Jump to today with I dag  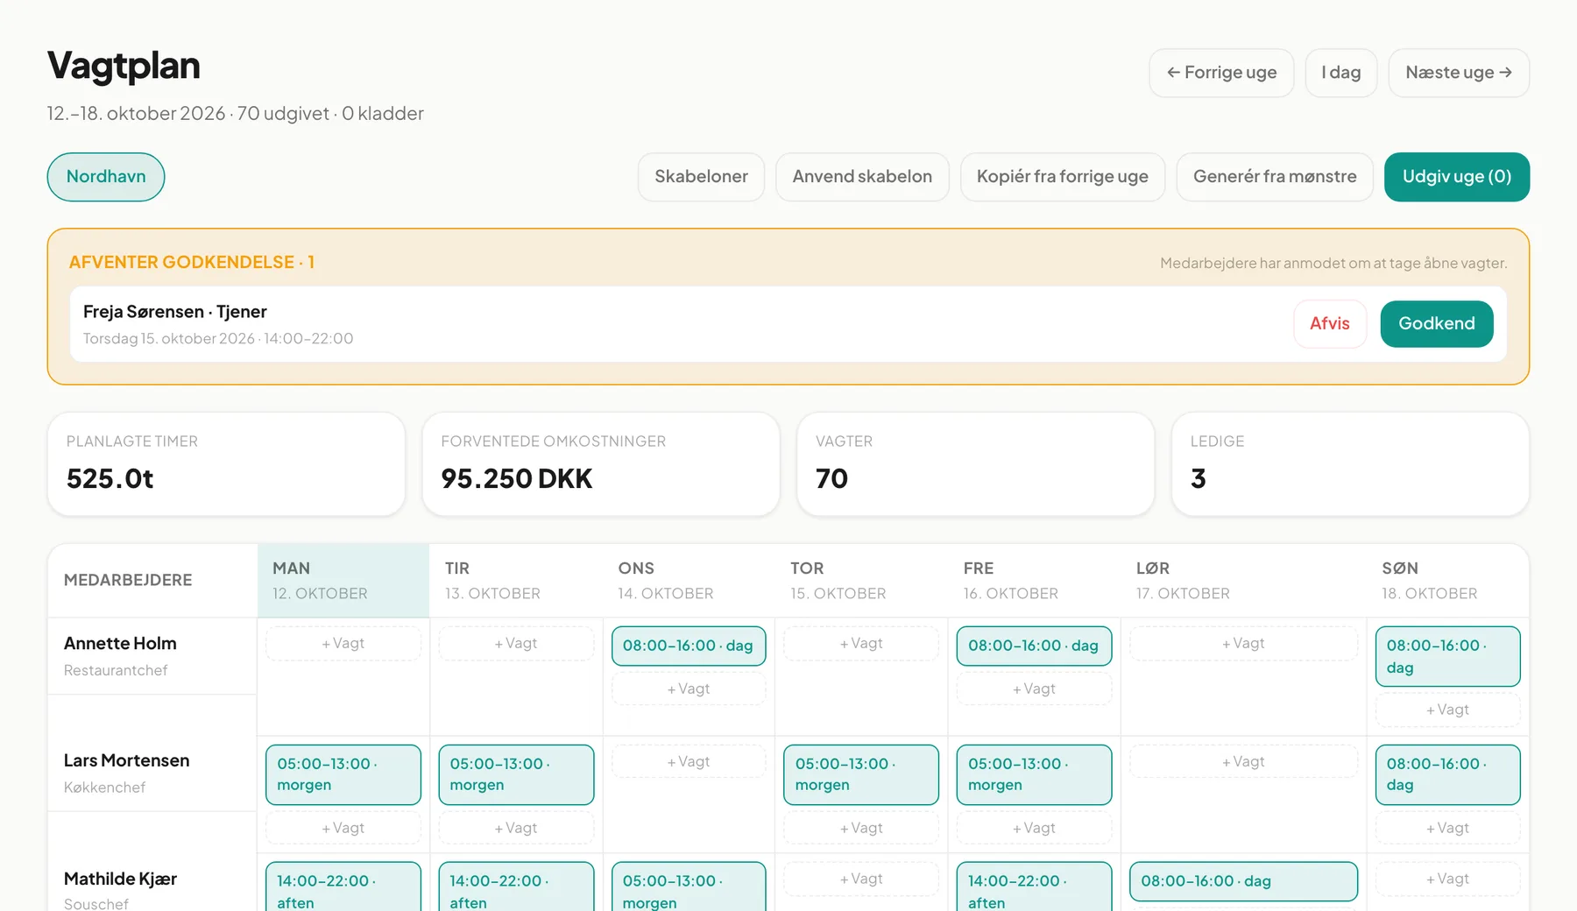pos(1340,73)
